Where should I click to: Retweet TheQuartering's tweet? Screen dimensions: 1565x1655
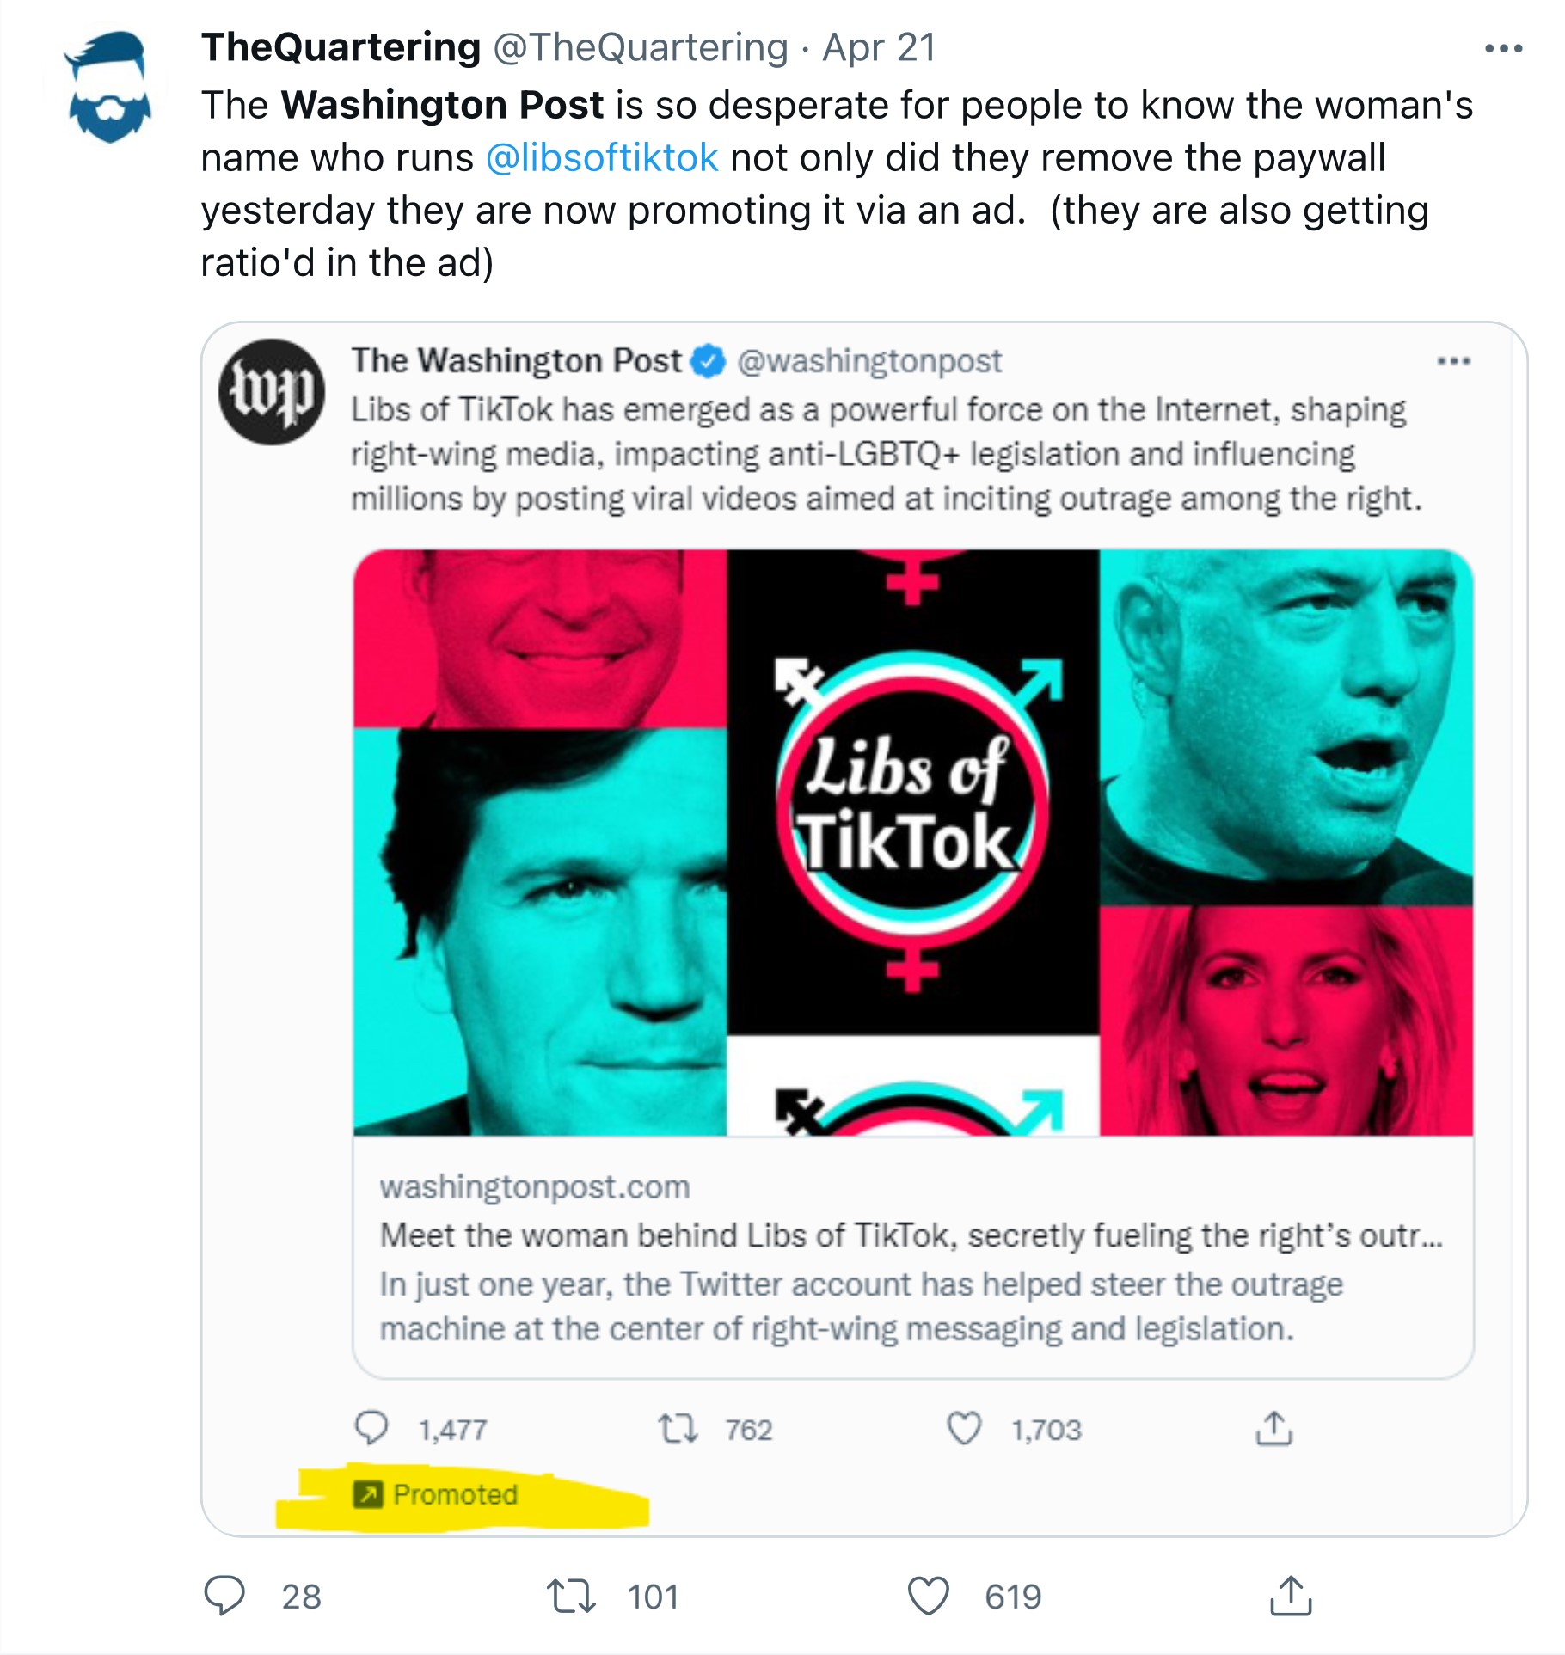click(x=571, y=1596)
